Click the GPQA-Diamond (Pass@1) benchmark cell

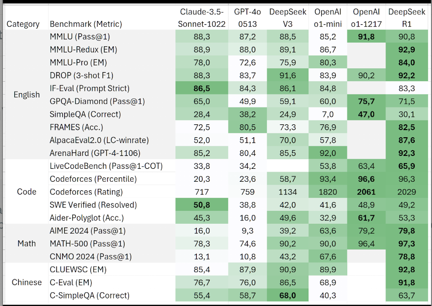97,101
